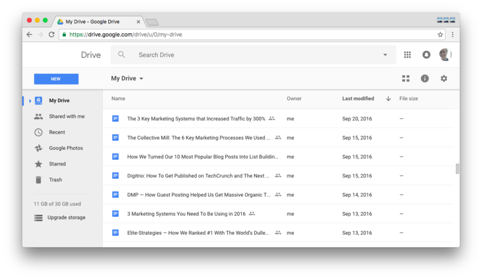The width and height of the screenshot is (482, 279).
Task: Click doc icon of '3 Key Marketing Systems' file
Action: (x=115, y=118)
